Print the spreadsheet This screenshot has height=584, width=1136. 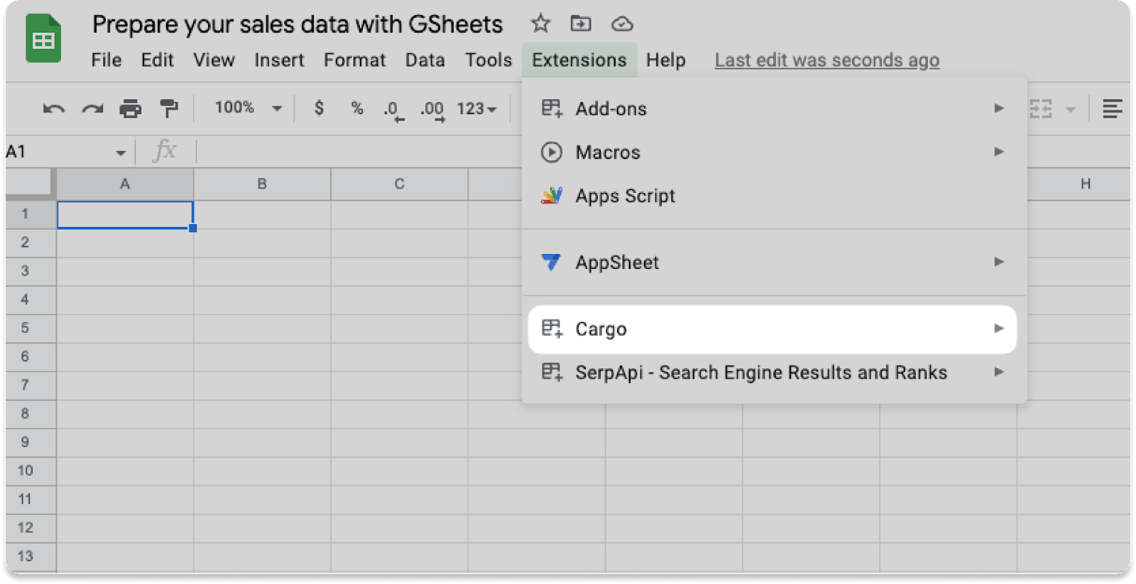(131, 109)
